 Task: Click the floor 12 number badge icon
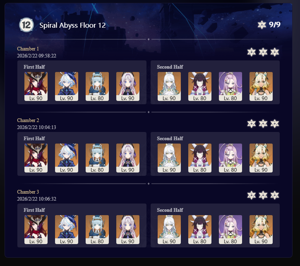[x=26, y=25]
